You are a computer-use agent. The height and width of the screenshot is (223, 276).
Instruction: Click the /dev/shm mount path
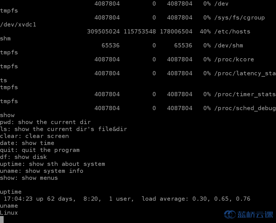pos(229,45)
